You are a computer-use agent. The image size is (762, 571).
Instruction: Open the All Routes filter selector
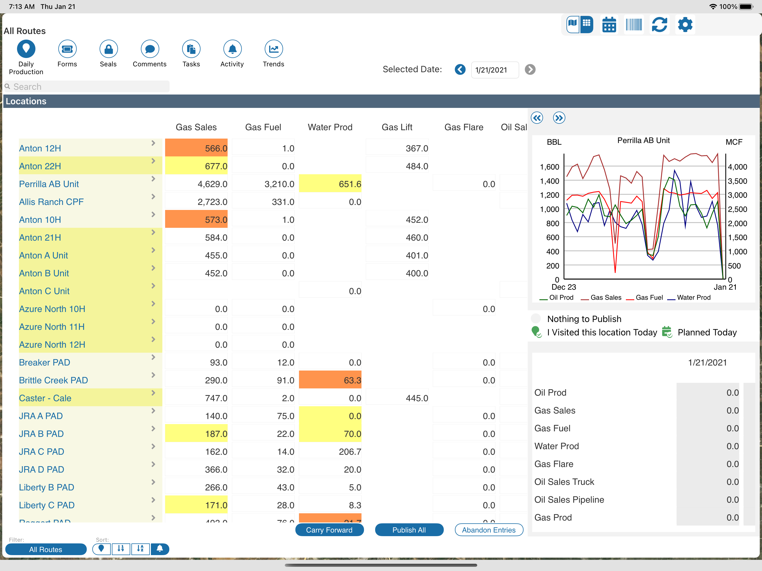tap(46, 549)
